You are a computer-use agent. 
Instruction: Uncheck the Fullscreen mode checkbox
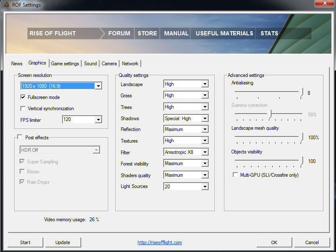click(x=23, y=97)
